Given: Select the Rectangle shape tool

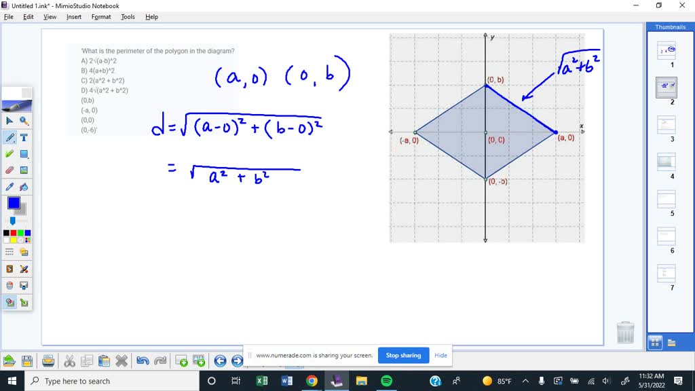Looking at the screenshot, I should click(x=24, y=154).
